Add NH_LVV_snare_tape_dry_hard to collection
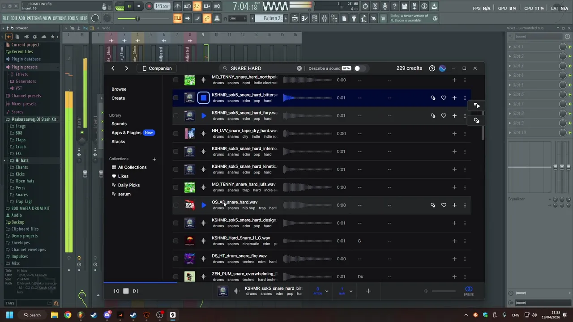Screen dimensions: 573x322 [x=454, y=133]
